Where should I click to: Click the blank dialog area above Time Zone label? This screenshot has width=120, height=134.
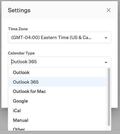[59, 23]
